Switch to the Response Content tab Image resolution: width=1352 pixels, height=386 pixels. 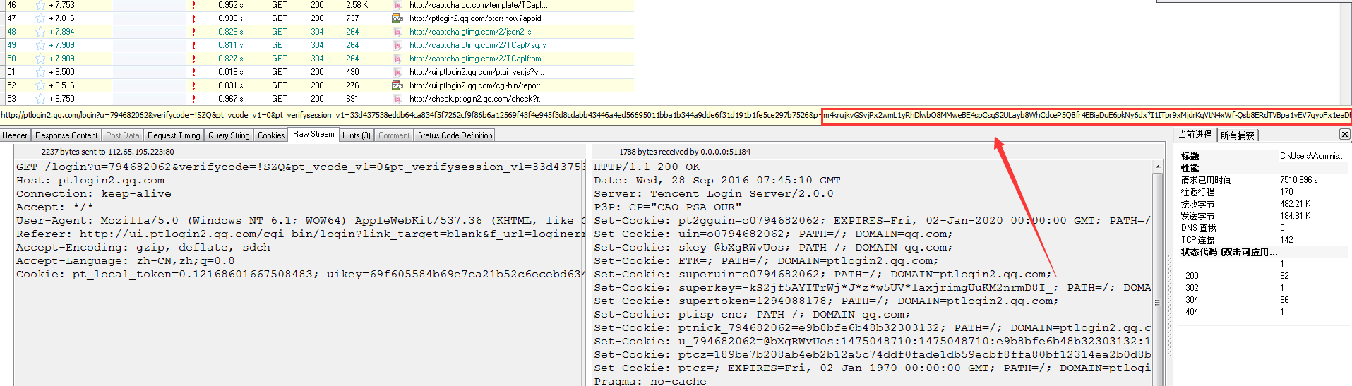66,135
